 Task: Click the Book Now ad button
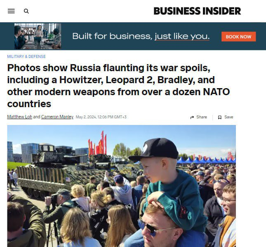coord(238,36)
